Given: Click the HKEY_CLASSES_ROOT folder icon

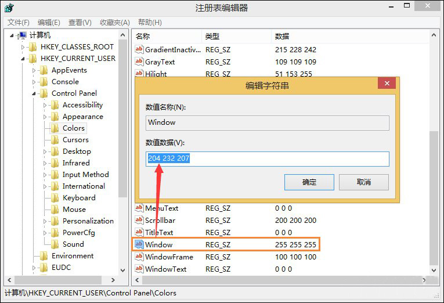Looking at the screenshot, I should (x=33, y=47).
